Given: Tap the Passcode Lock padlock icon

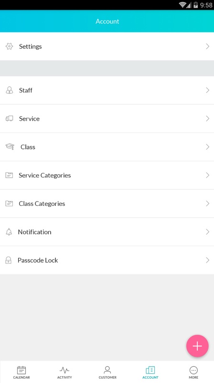Looking at the screenshot, I should coord(9,260).
